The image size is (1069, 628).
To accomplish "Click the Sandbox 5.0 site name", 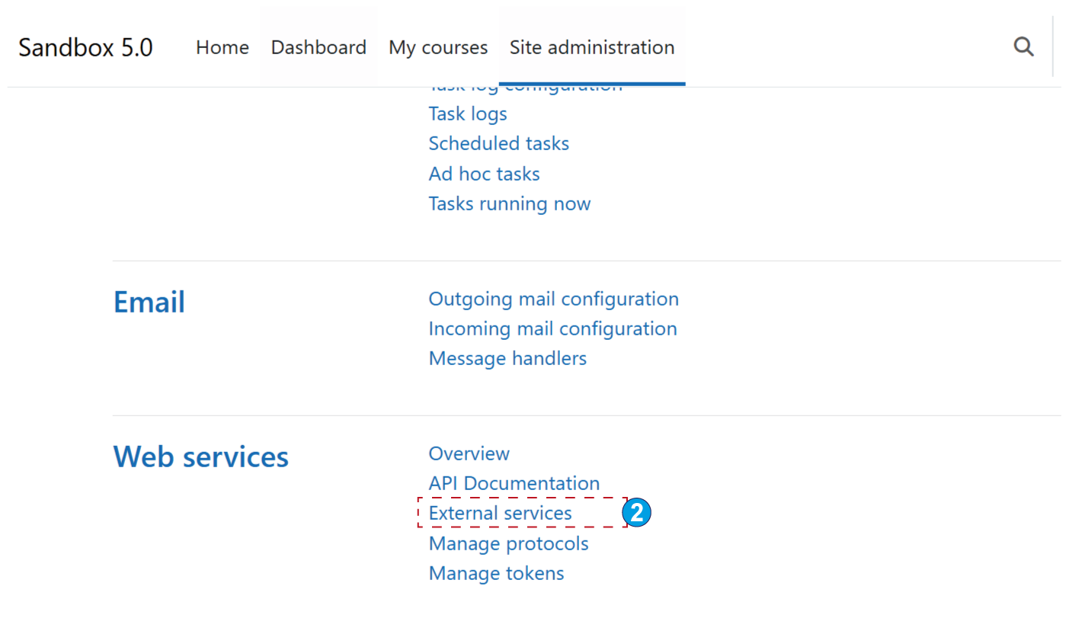I will click(x=85, y=47).
